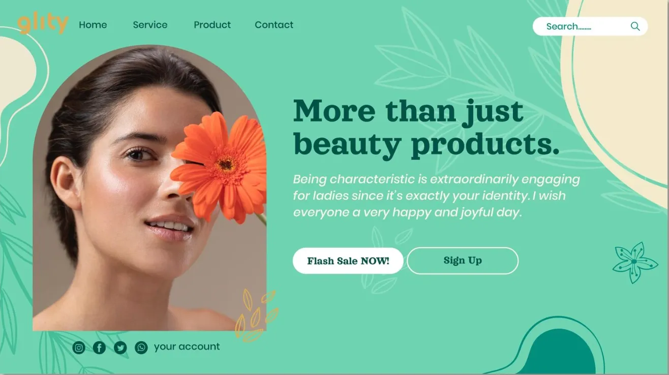Focus the Search input field
This screenshot has width=669, height=375.
[590, 26]
